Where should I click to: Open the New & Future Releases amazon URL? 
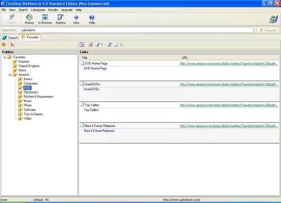(x=229, y=126)
